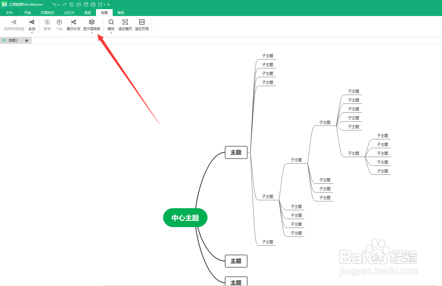Click the dot on the 导图2 tab
The width and height of the screenshot is (442, 286).
point(27,41)
